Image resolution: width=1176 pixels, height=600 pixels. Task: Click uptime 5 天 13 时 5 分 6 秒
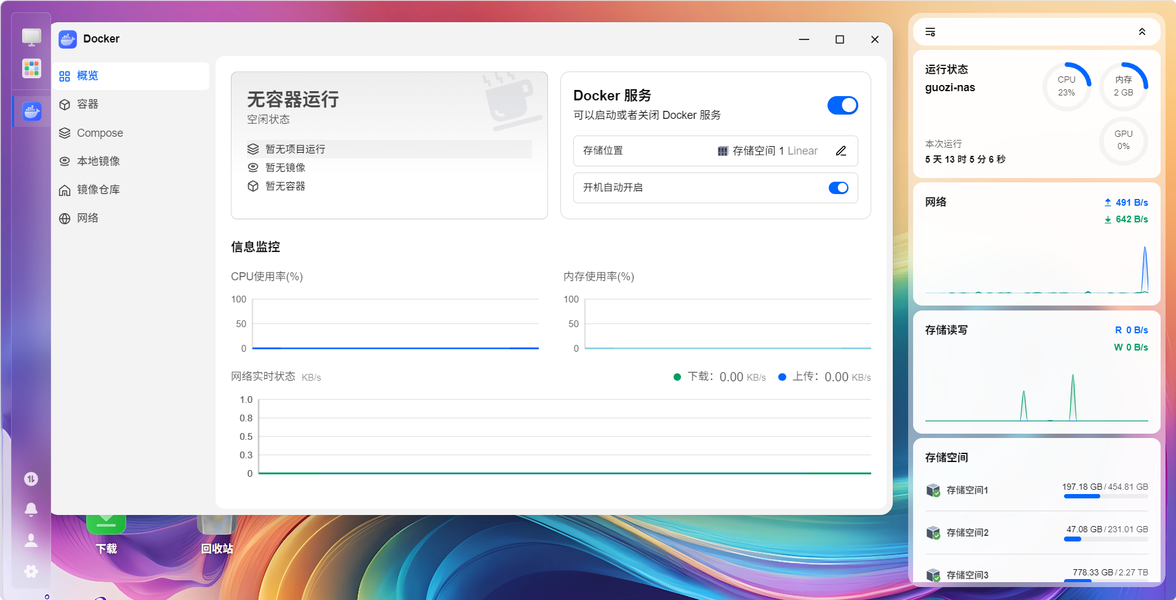965,160
